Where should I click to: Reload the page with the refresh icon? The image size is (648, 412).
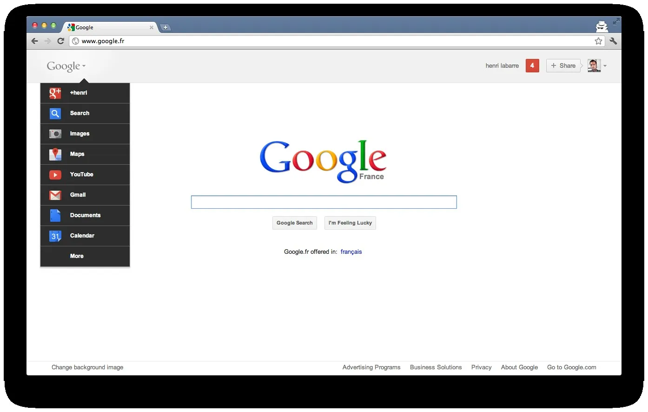tap(60, 41)
